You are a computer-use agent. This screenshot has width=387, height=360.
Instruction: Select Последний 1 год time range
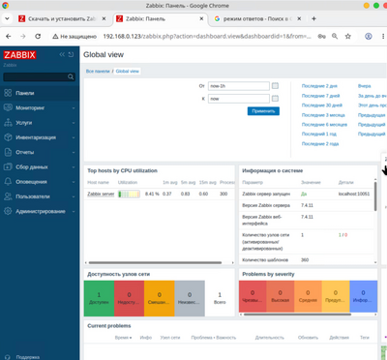(319, 134)
